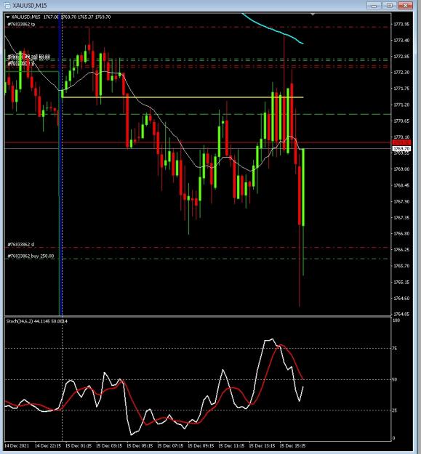Click the 1769.70 current price label

tap(401, 148)
